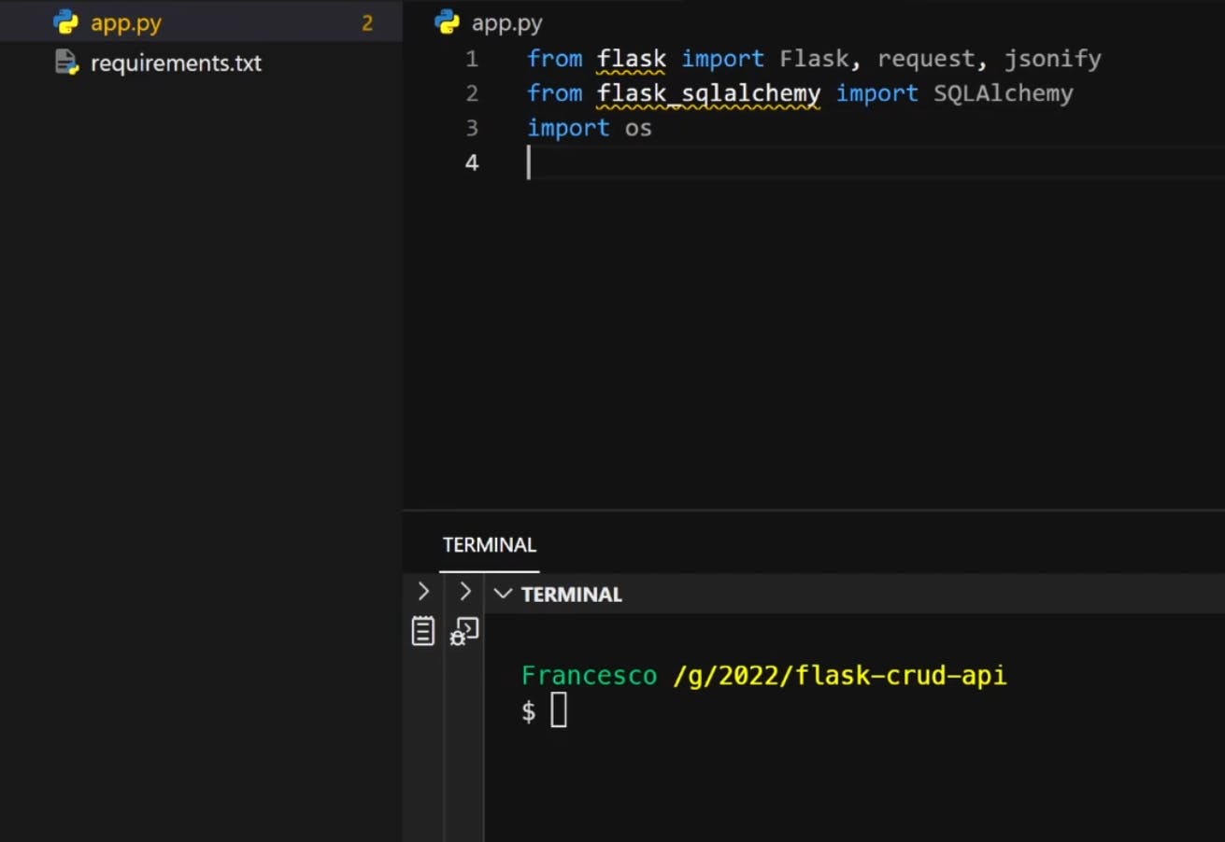Click the problems badge 2 on app.py
Screen dimensions: 1225x842
367,23
